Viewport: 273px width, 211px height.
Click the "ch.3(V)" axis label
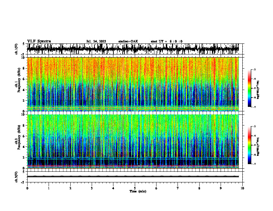click(x=17, y=177)
